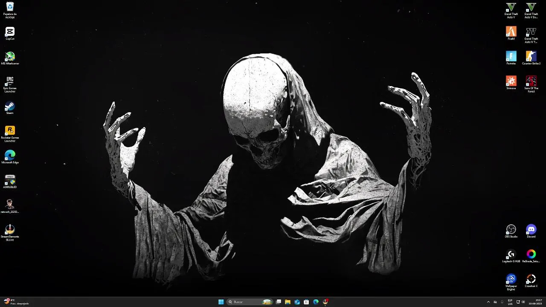Viewport: 546px width, 307px height.
Task: Open the weather widget in the taskbar
Action: point(16,302)
